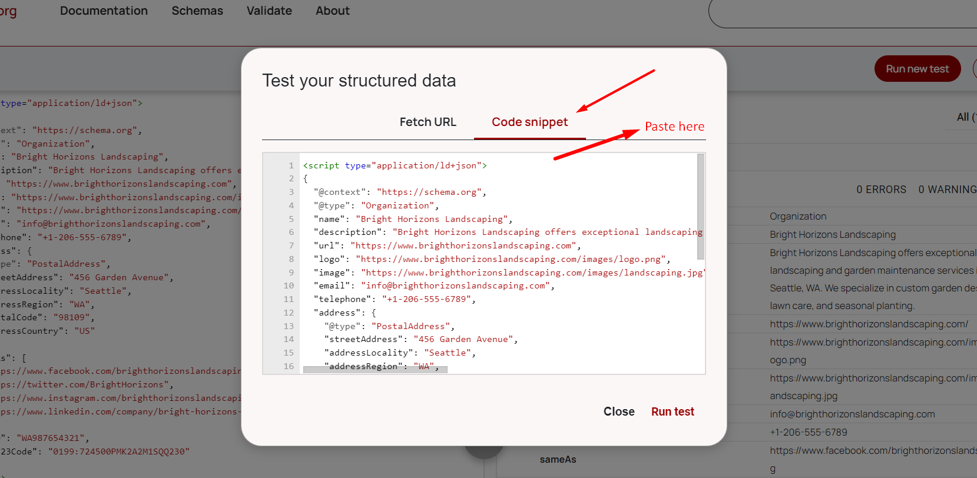Click the search field in the header
977x478 pixels.
pos(843,13)
